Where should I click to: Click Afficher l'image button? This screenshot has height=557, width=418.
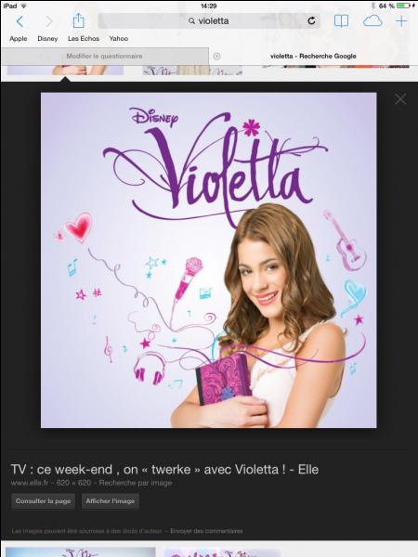(x=111, y=501)
